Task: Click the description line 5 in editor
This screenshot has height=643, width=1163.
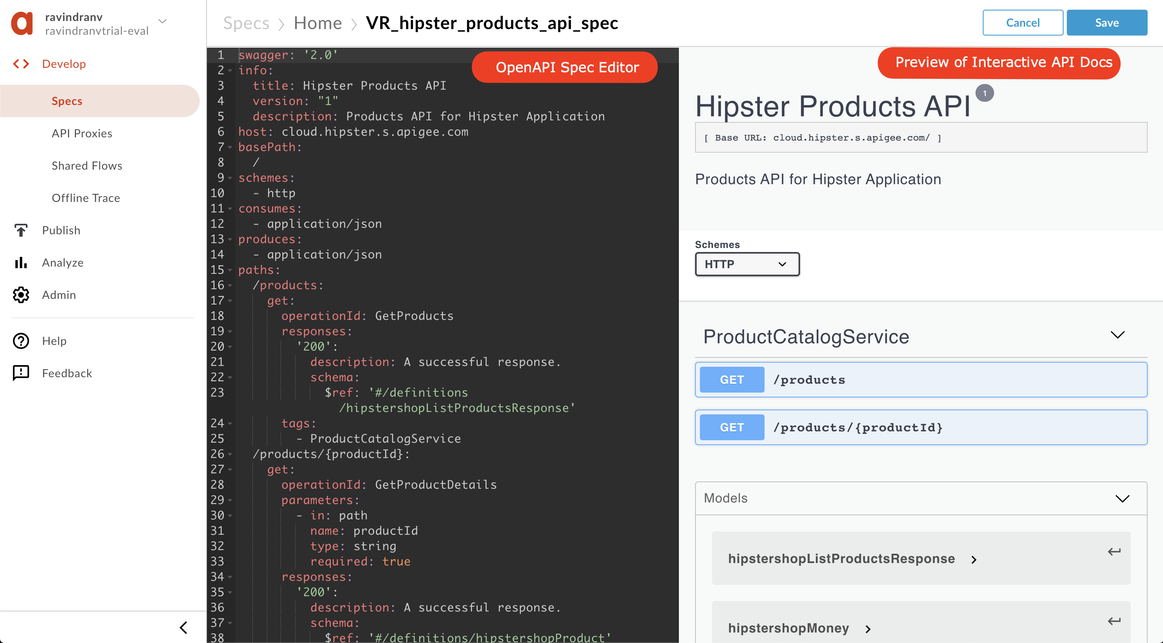Action: [428, 116]
